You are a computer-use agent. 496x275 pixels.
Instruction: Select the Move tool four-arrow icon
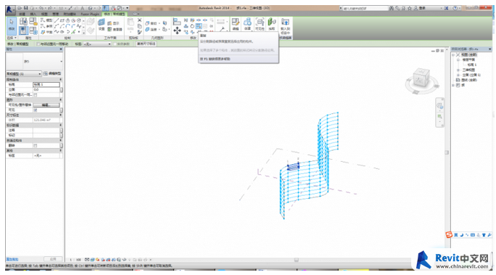[x=177, y=30]
